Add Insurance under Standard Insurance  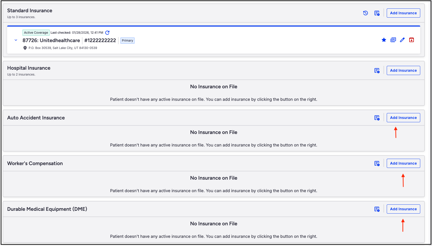[403, 13]
